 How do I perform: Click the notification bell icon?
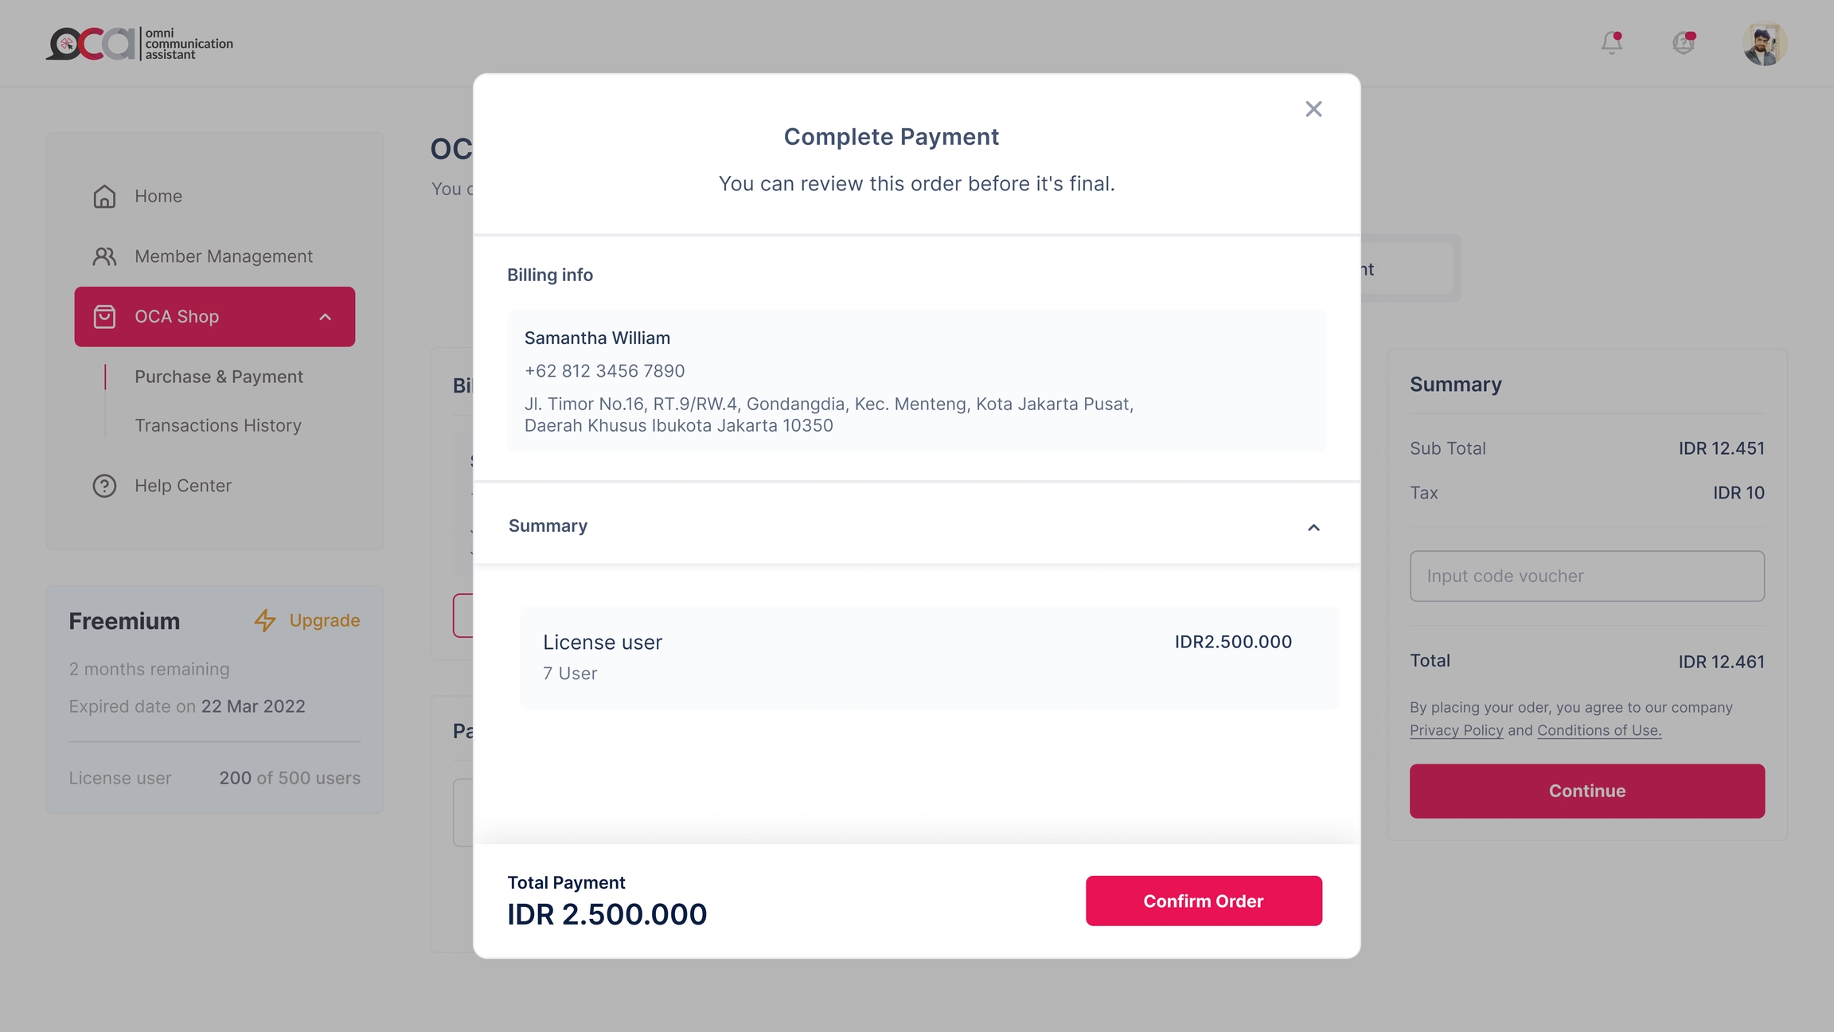[x=1612, y=43]
